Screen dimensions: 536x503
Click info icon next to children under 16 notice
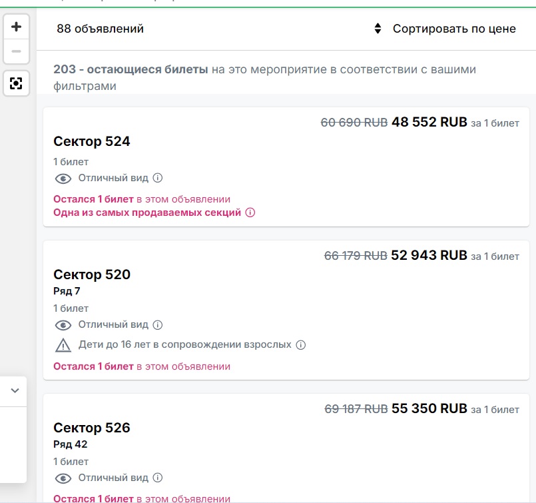(300, 345)
